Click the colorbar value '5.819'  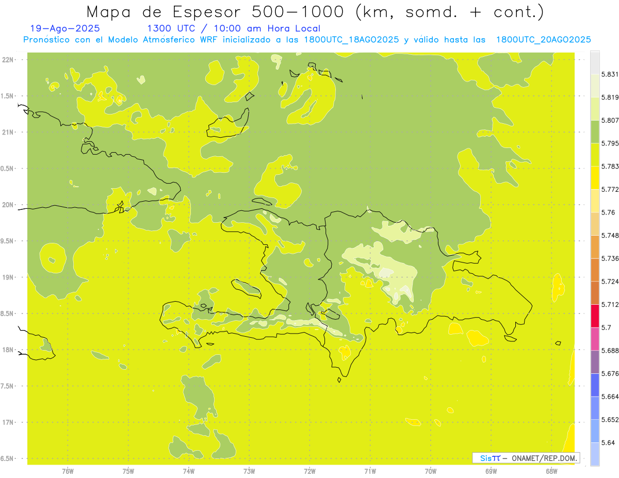click(610, 97)
